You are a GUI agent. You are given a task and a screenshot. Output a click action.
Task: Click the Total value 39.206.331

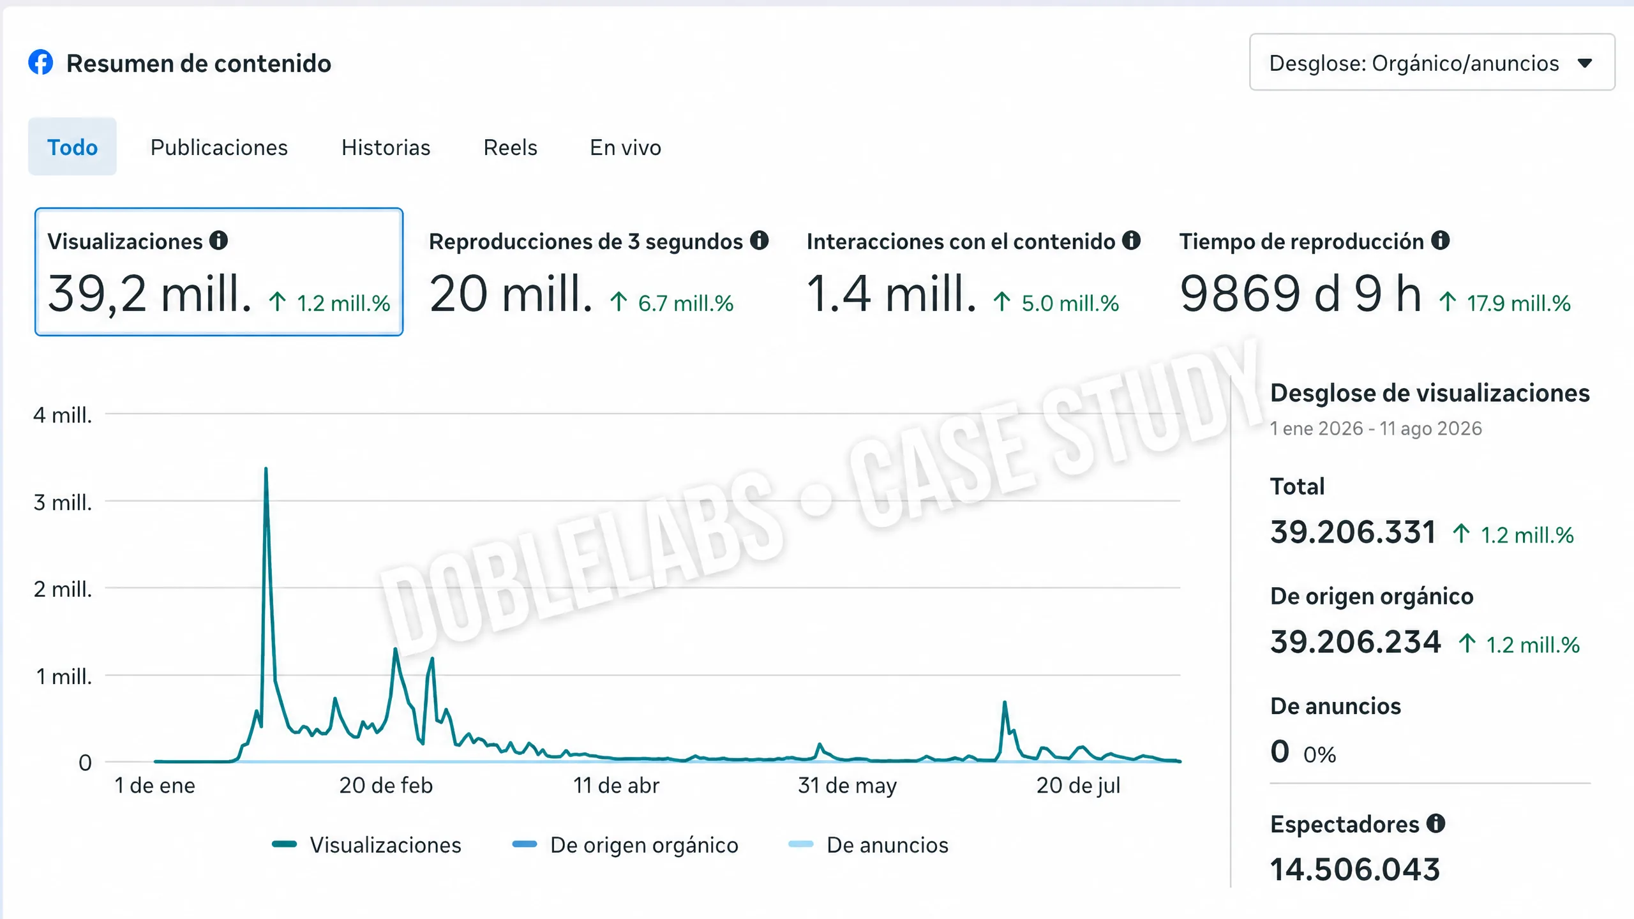click(x=1353, y=532)
